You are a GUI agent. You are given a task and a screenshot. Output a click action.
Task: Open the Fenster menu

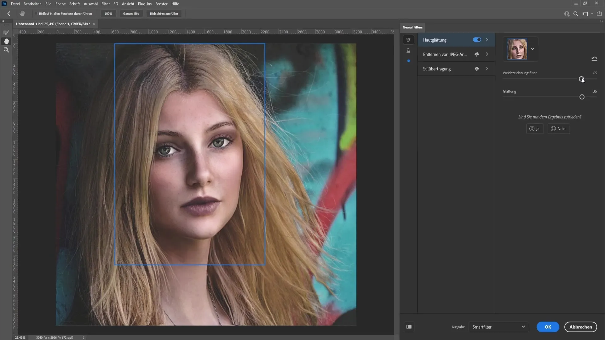[x=161, y=4]
